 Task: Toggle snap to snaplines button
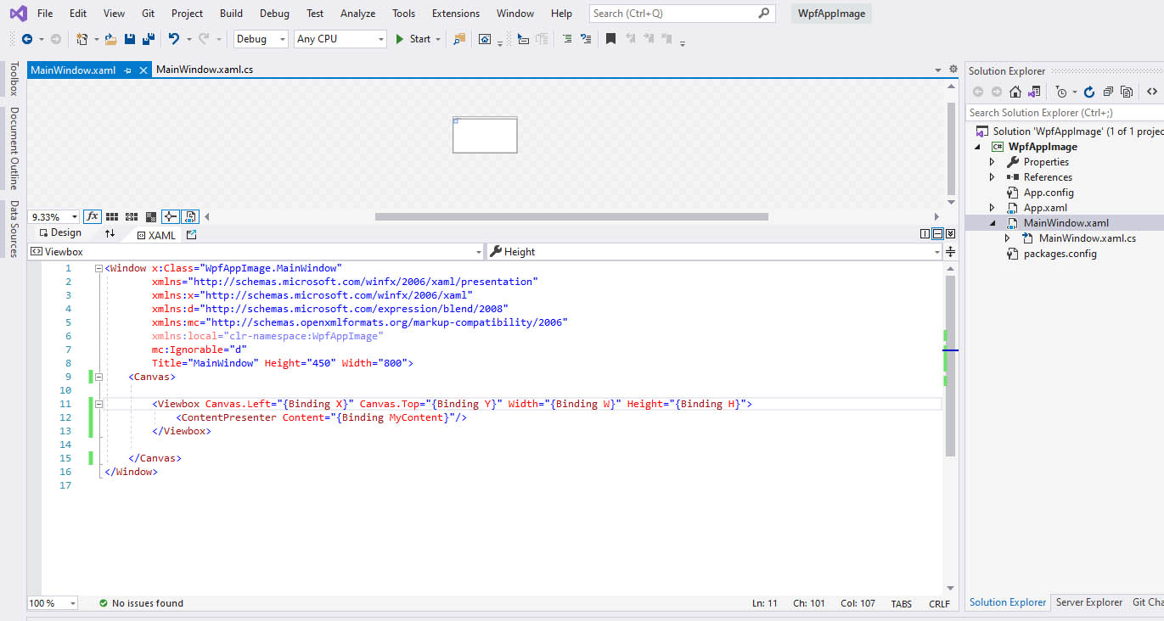click(x=170, y=216)
